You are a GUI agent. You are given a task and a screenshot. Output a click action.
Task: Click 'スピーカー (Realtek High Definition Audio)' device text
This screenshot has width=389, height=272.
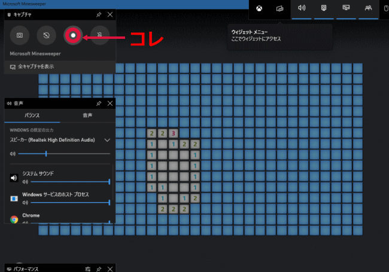[52, 140]
